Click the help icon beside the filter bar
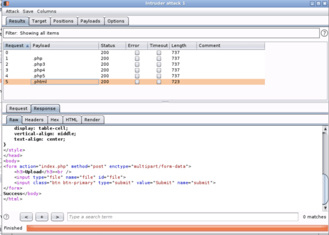The width and height of the screenshot is (329, 235). tap(324, 33)
